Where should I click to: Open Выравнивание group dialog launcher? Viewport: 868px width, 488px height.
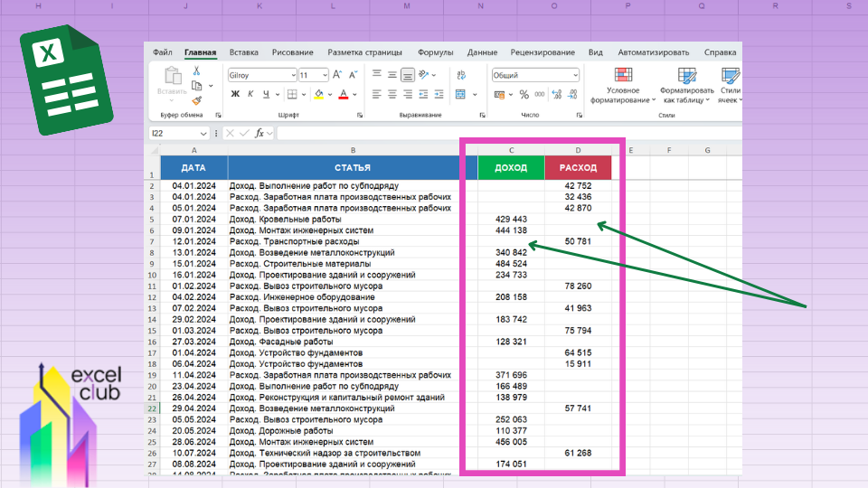pyautogui.click(x=482, y=115)
